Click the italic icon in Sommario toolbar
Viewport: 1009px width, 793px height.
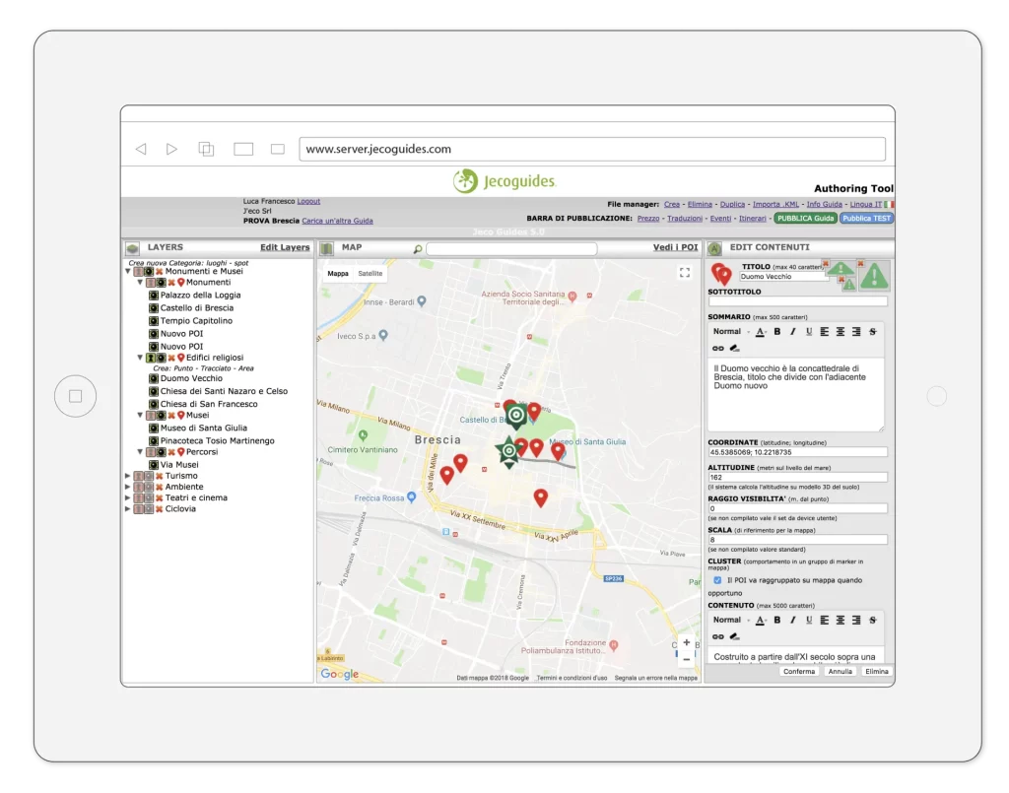tap(792, 332)
